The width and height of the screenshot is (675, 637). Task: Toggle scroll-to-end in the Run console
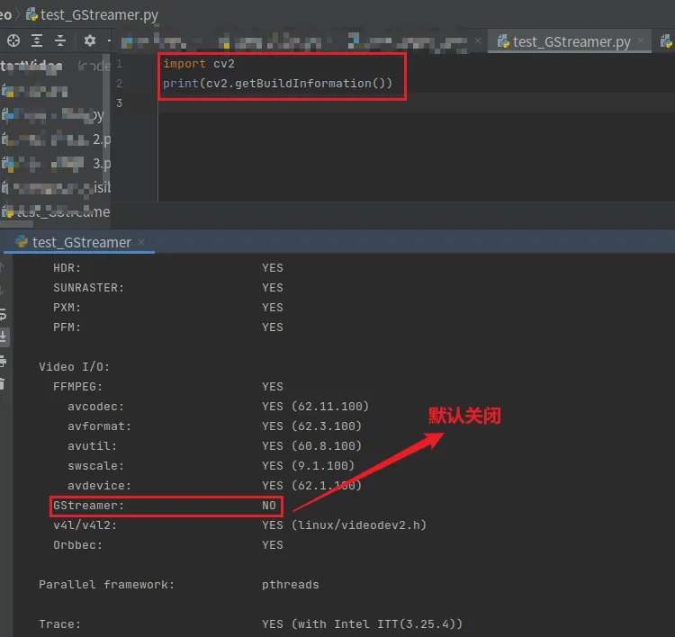[3, 336]
